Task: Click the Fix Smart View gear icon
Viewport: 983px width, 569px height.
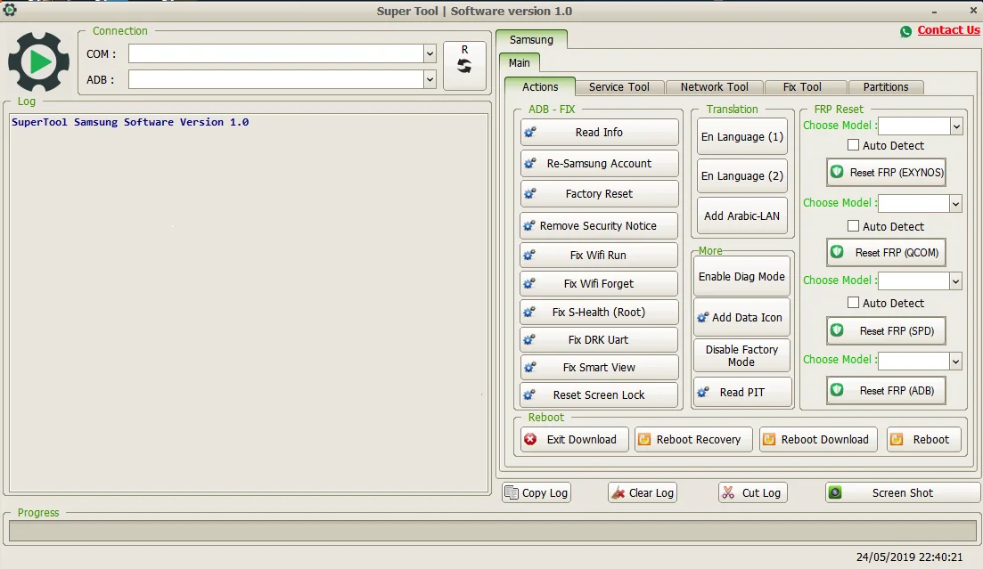Action: [x=530, y=367]
